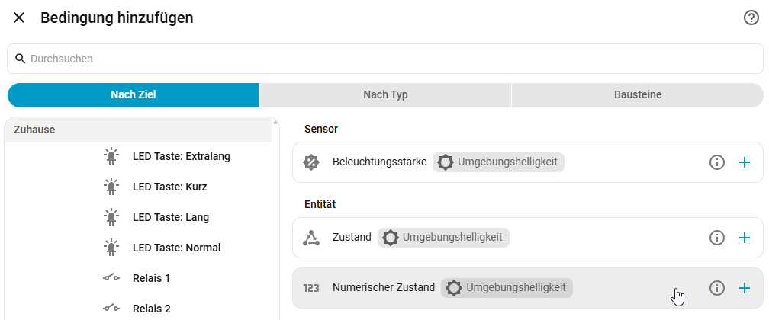Click Umgebungshelligkeit chip in Beleuchtungsstärke row
The width and height of the screenshot is (769, 320).
[498, 162]
